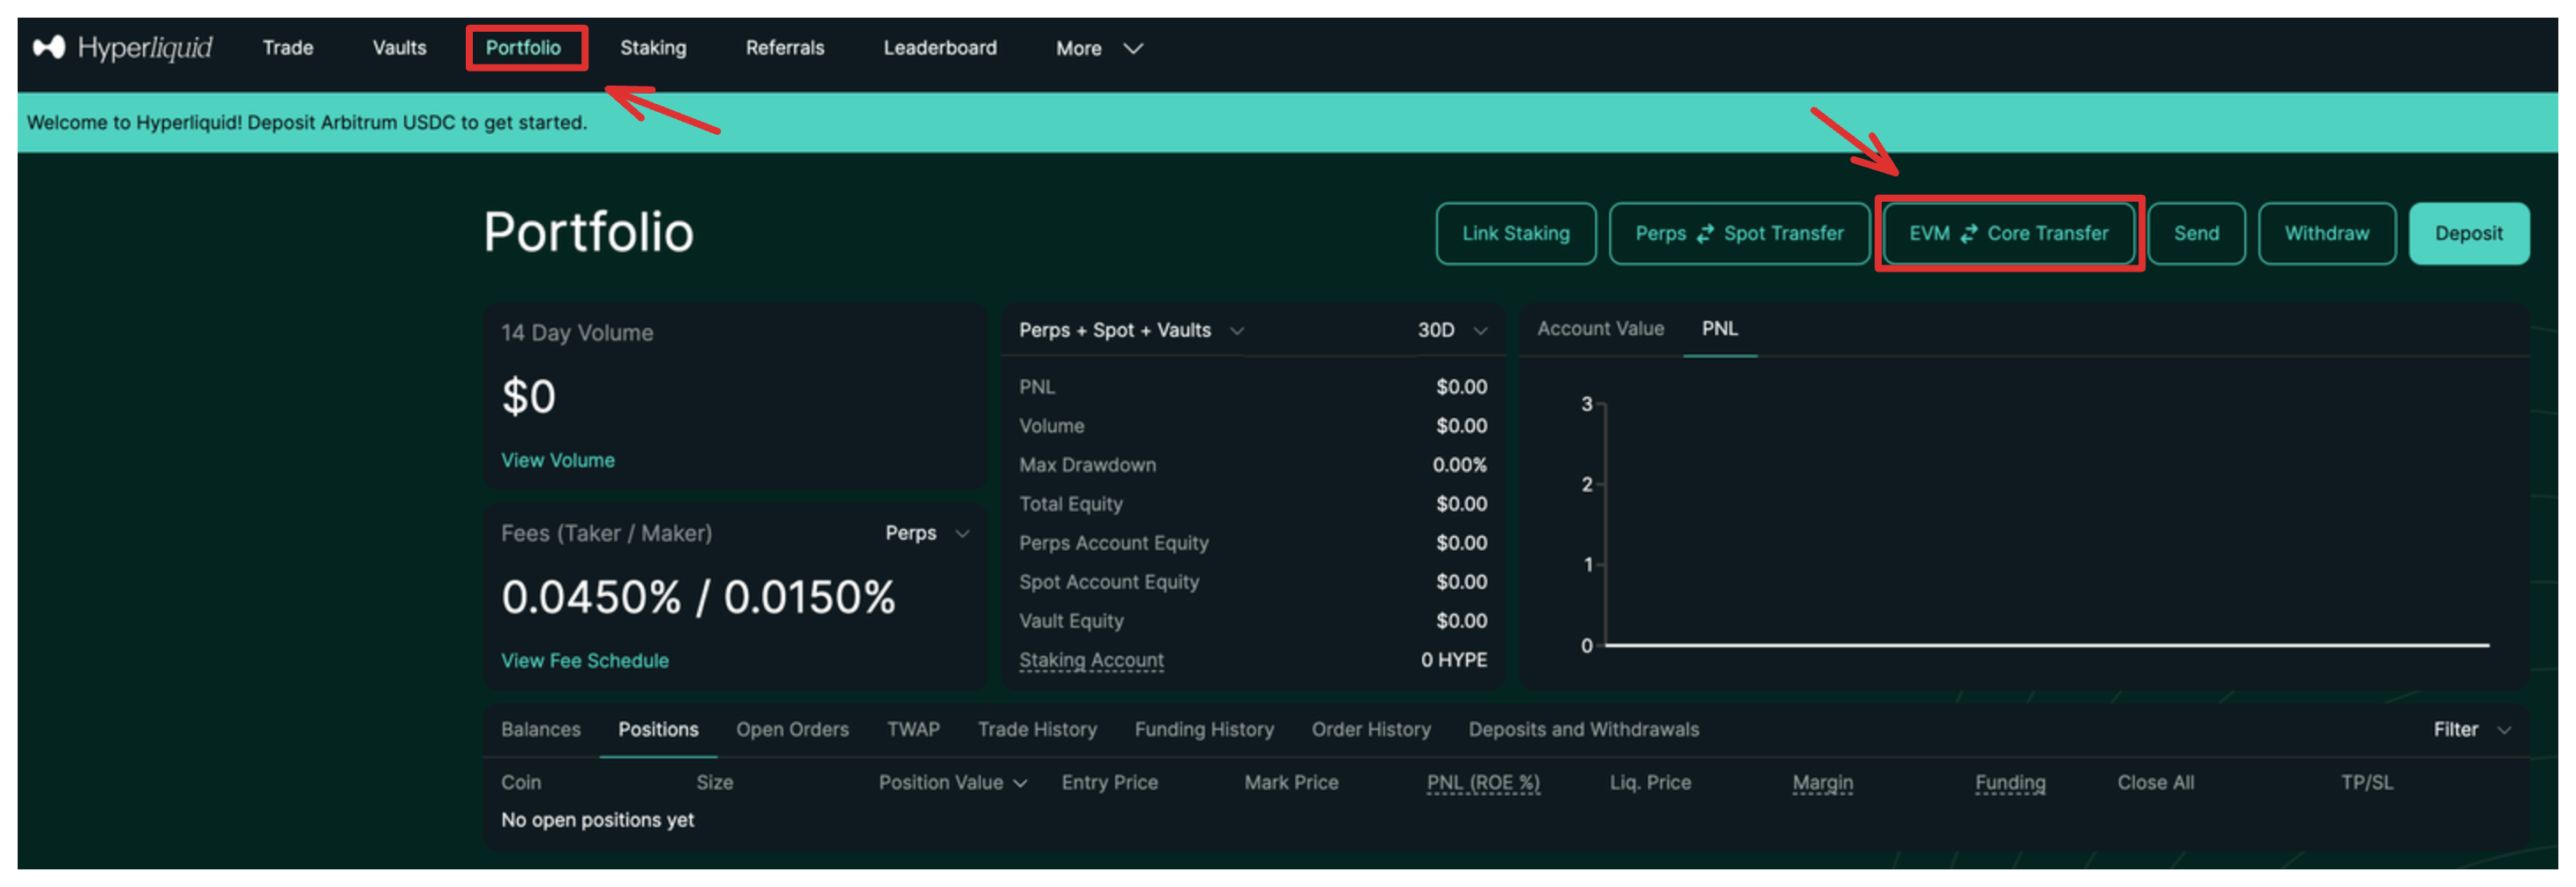Open the Leaderboard navigation item
Image resolution: width=2576 pixels, height=887 pixels.
click(x=939, y=47)
